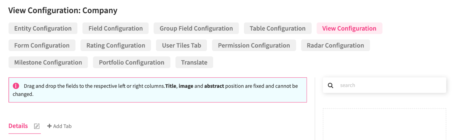This screenshot has width=454, height=140.
Task: Select the View Configuration tab
Action: pyautogui.click(x=349, y=28)
